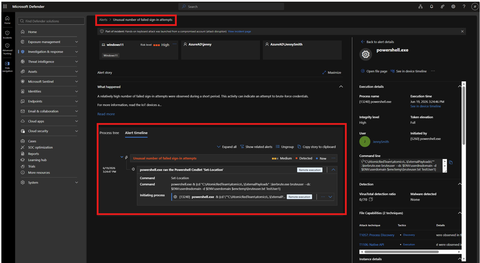Viewport: 480px width, 263px height.
Task: Open more options for windows11 device card
Action: tap(175, 44)
